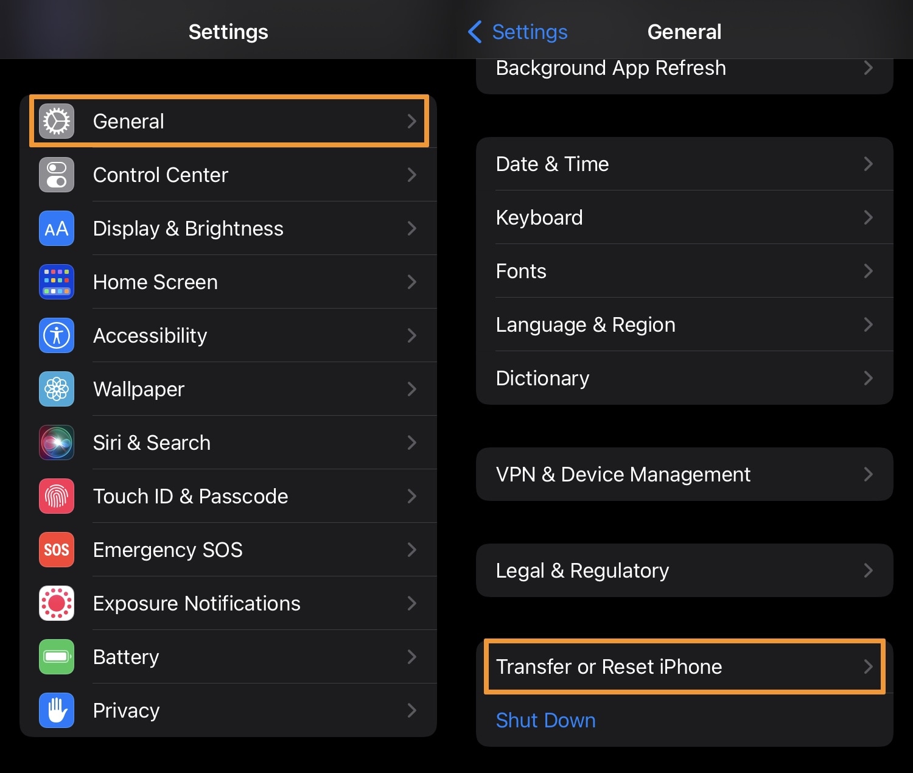Viewport: 913px width, 773px height.
Task: Click chevron on Display & Brightness row
Action: [412, 228]
